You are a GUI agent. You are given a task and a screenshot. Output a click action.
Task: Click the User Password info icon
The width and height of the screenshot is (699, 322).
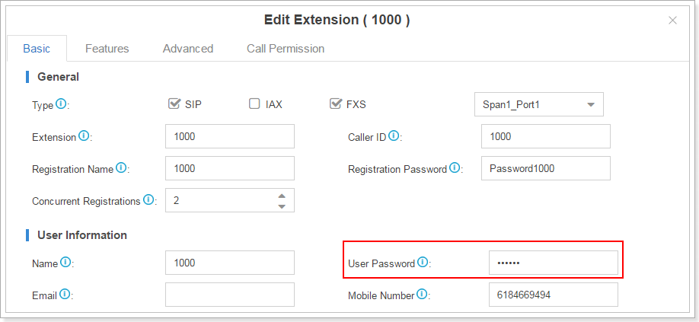point(423,263)
